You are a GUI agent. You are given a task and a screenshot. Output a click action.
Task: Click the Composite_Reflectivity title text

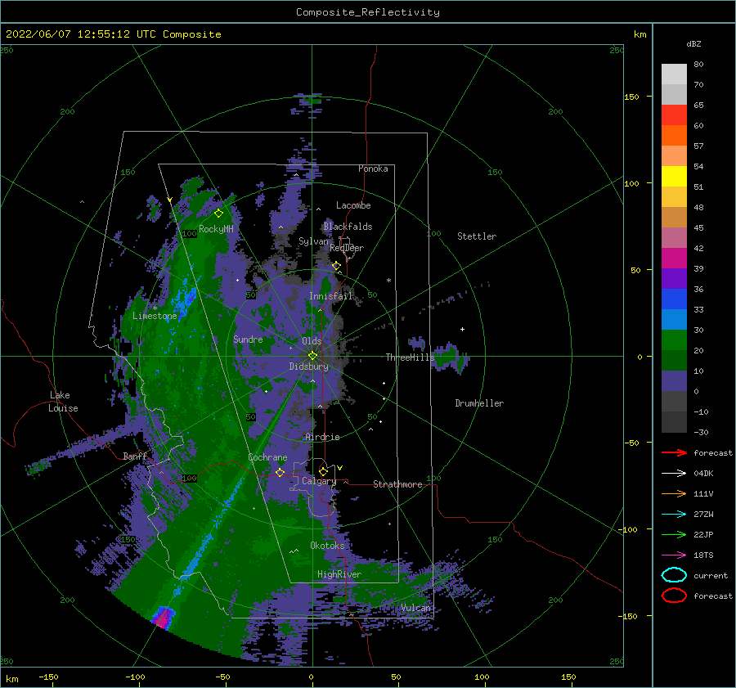point(367,12)
